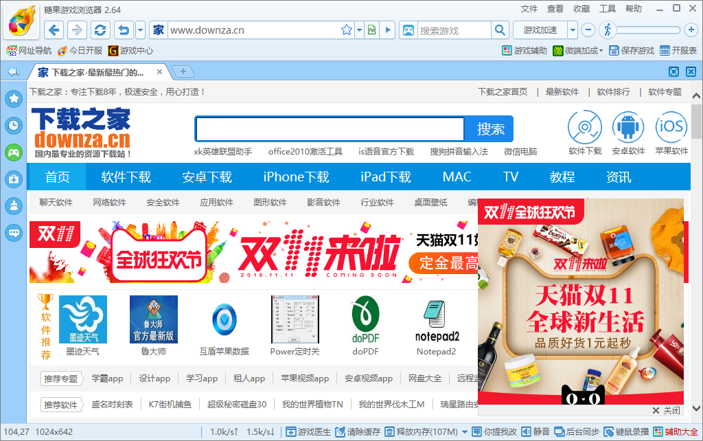Click the browser back arrow button
This screenshot has height=441, width=703.
click(55, 30)
